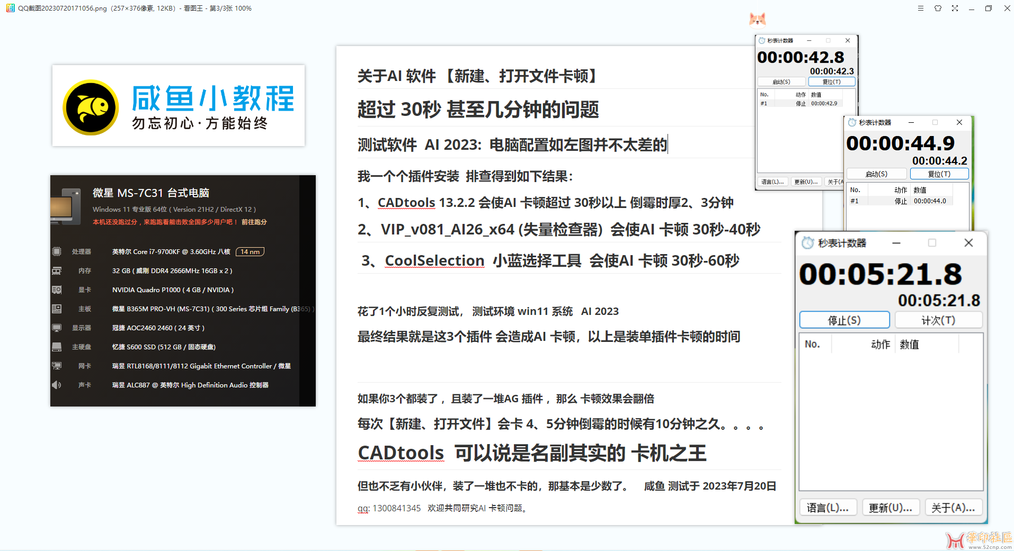
Task: Click the 主板 motherboard icon
Action: (57, 309)
